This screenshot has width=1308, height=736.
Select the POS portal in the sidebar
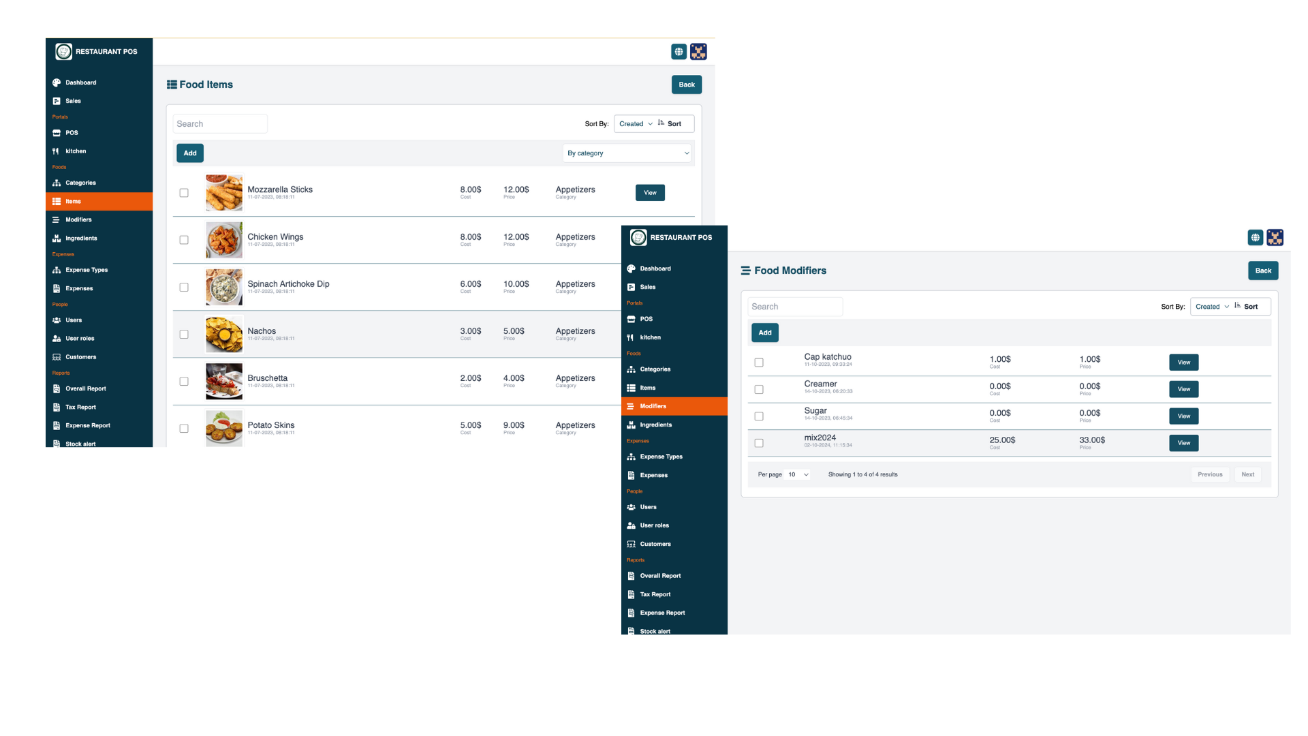(71, 133)
